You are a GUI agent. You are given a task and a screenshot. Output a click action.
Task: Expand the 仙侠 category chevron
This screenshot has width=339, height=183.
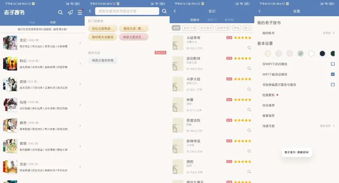click(x=80, y=105)
